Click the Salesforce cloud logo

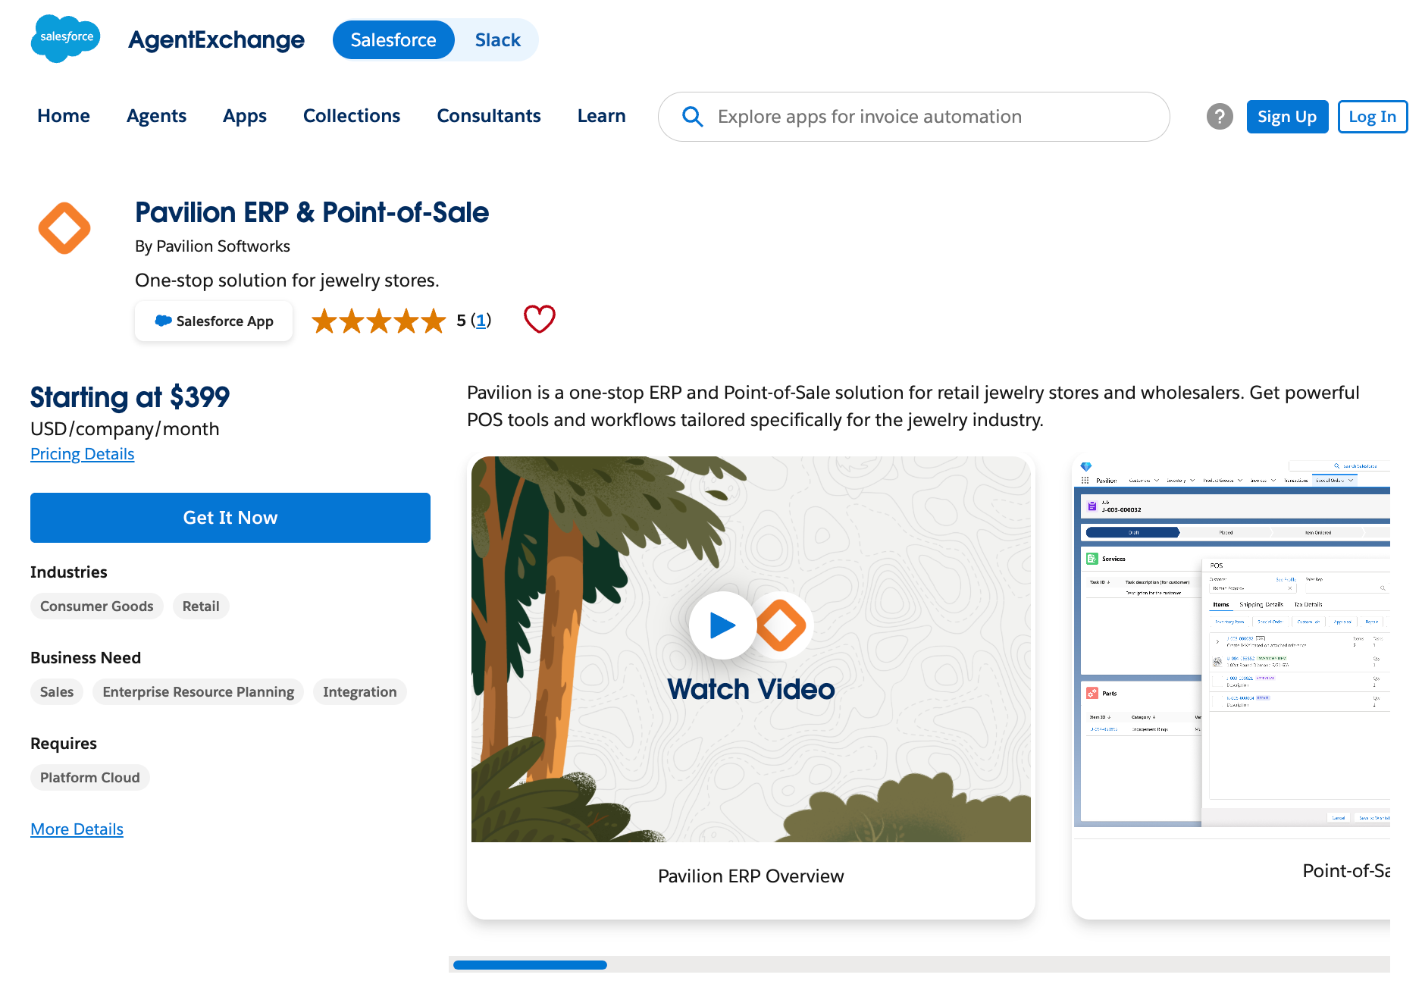coord(65,38)
